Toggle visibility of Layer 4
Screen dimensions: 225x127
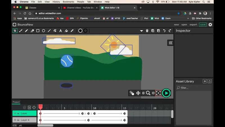tap(15, 120)
